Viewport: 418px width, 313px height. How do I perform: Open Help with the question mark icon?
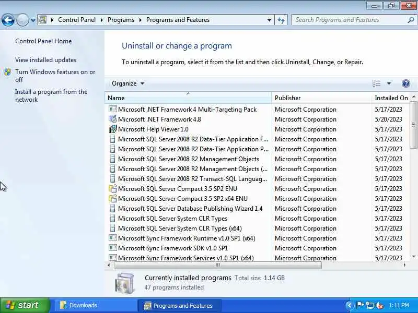pos(406,83)
